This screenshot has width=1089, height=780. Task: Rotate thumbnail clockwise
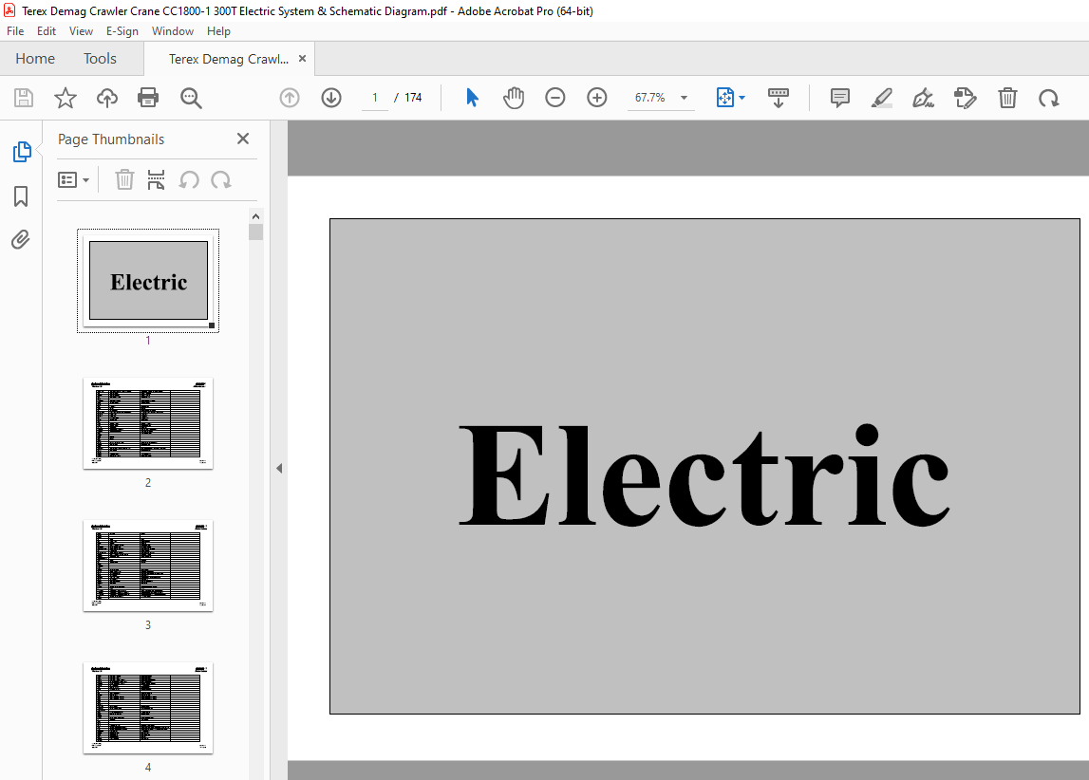221,180
